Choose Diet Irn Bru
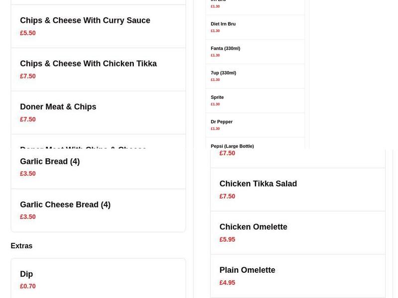This screenshot has width=398, height=298. [x=222, y=24]
